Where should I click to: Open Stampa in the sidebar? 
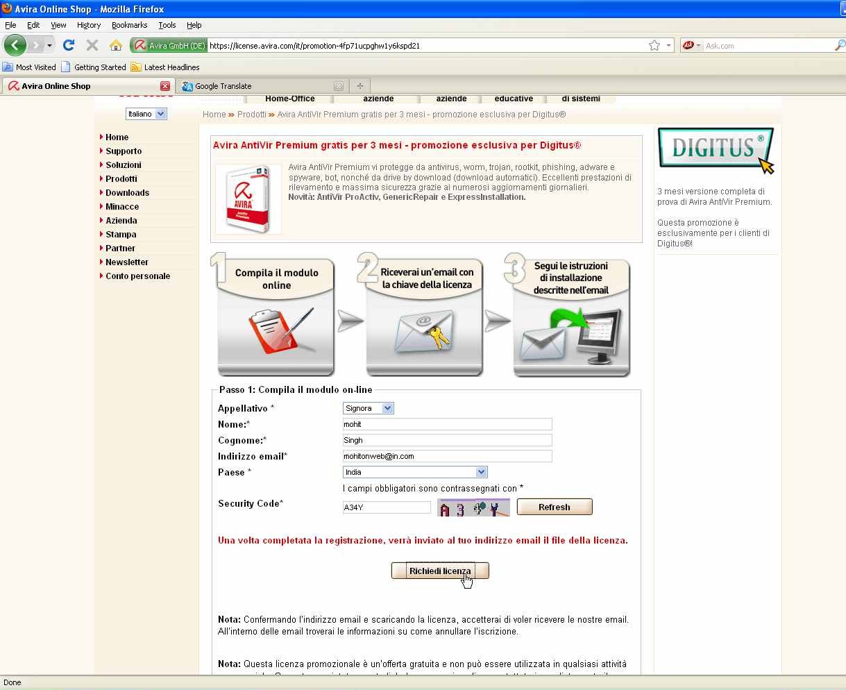[x=121, y=235]
